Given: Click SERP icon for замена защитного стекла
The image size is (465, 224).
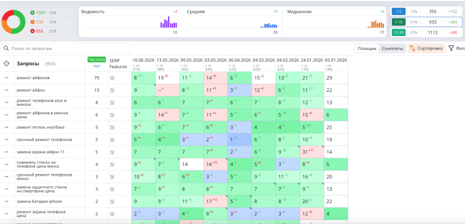Looking at the screenshot, I should [112, 189].
